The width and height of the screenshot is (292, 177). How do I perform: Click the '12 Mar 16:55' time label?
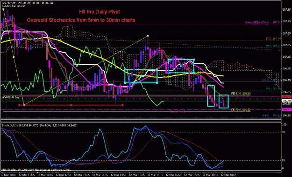pyautogui.click(x=173, y=175)
